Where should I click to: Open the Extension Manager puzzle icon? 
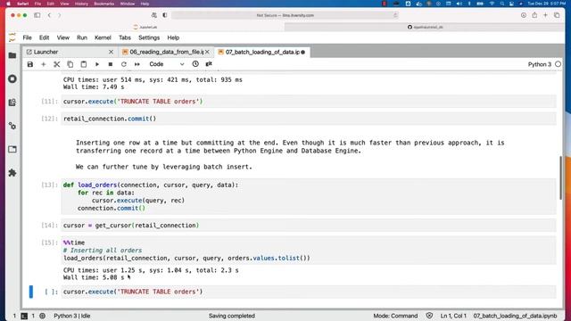coord(12,173)
